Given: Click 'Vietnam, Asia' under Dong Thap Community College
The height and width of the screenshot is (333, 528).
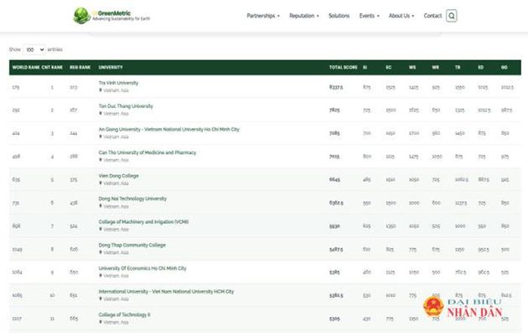Looking at the screenshot, I should pos(116,252).
